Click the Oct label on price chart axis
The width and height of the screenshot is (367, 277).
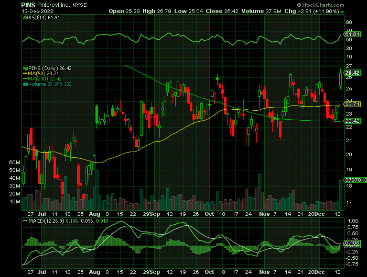tap(209, 214)
